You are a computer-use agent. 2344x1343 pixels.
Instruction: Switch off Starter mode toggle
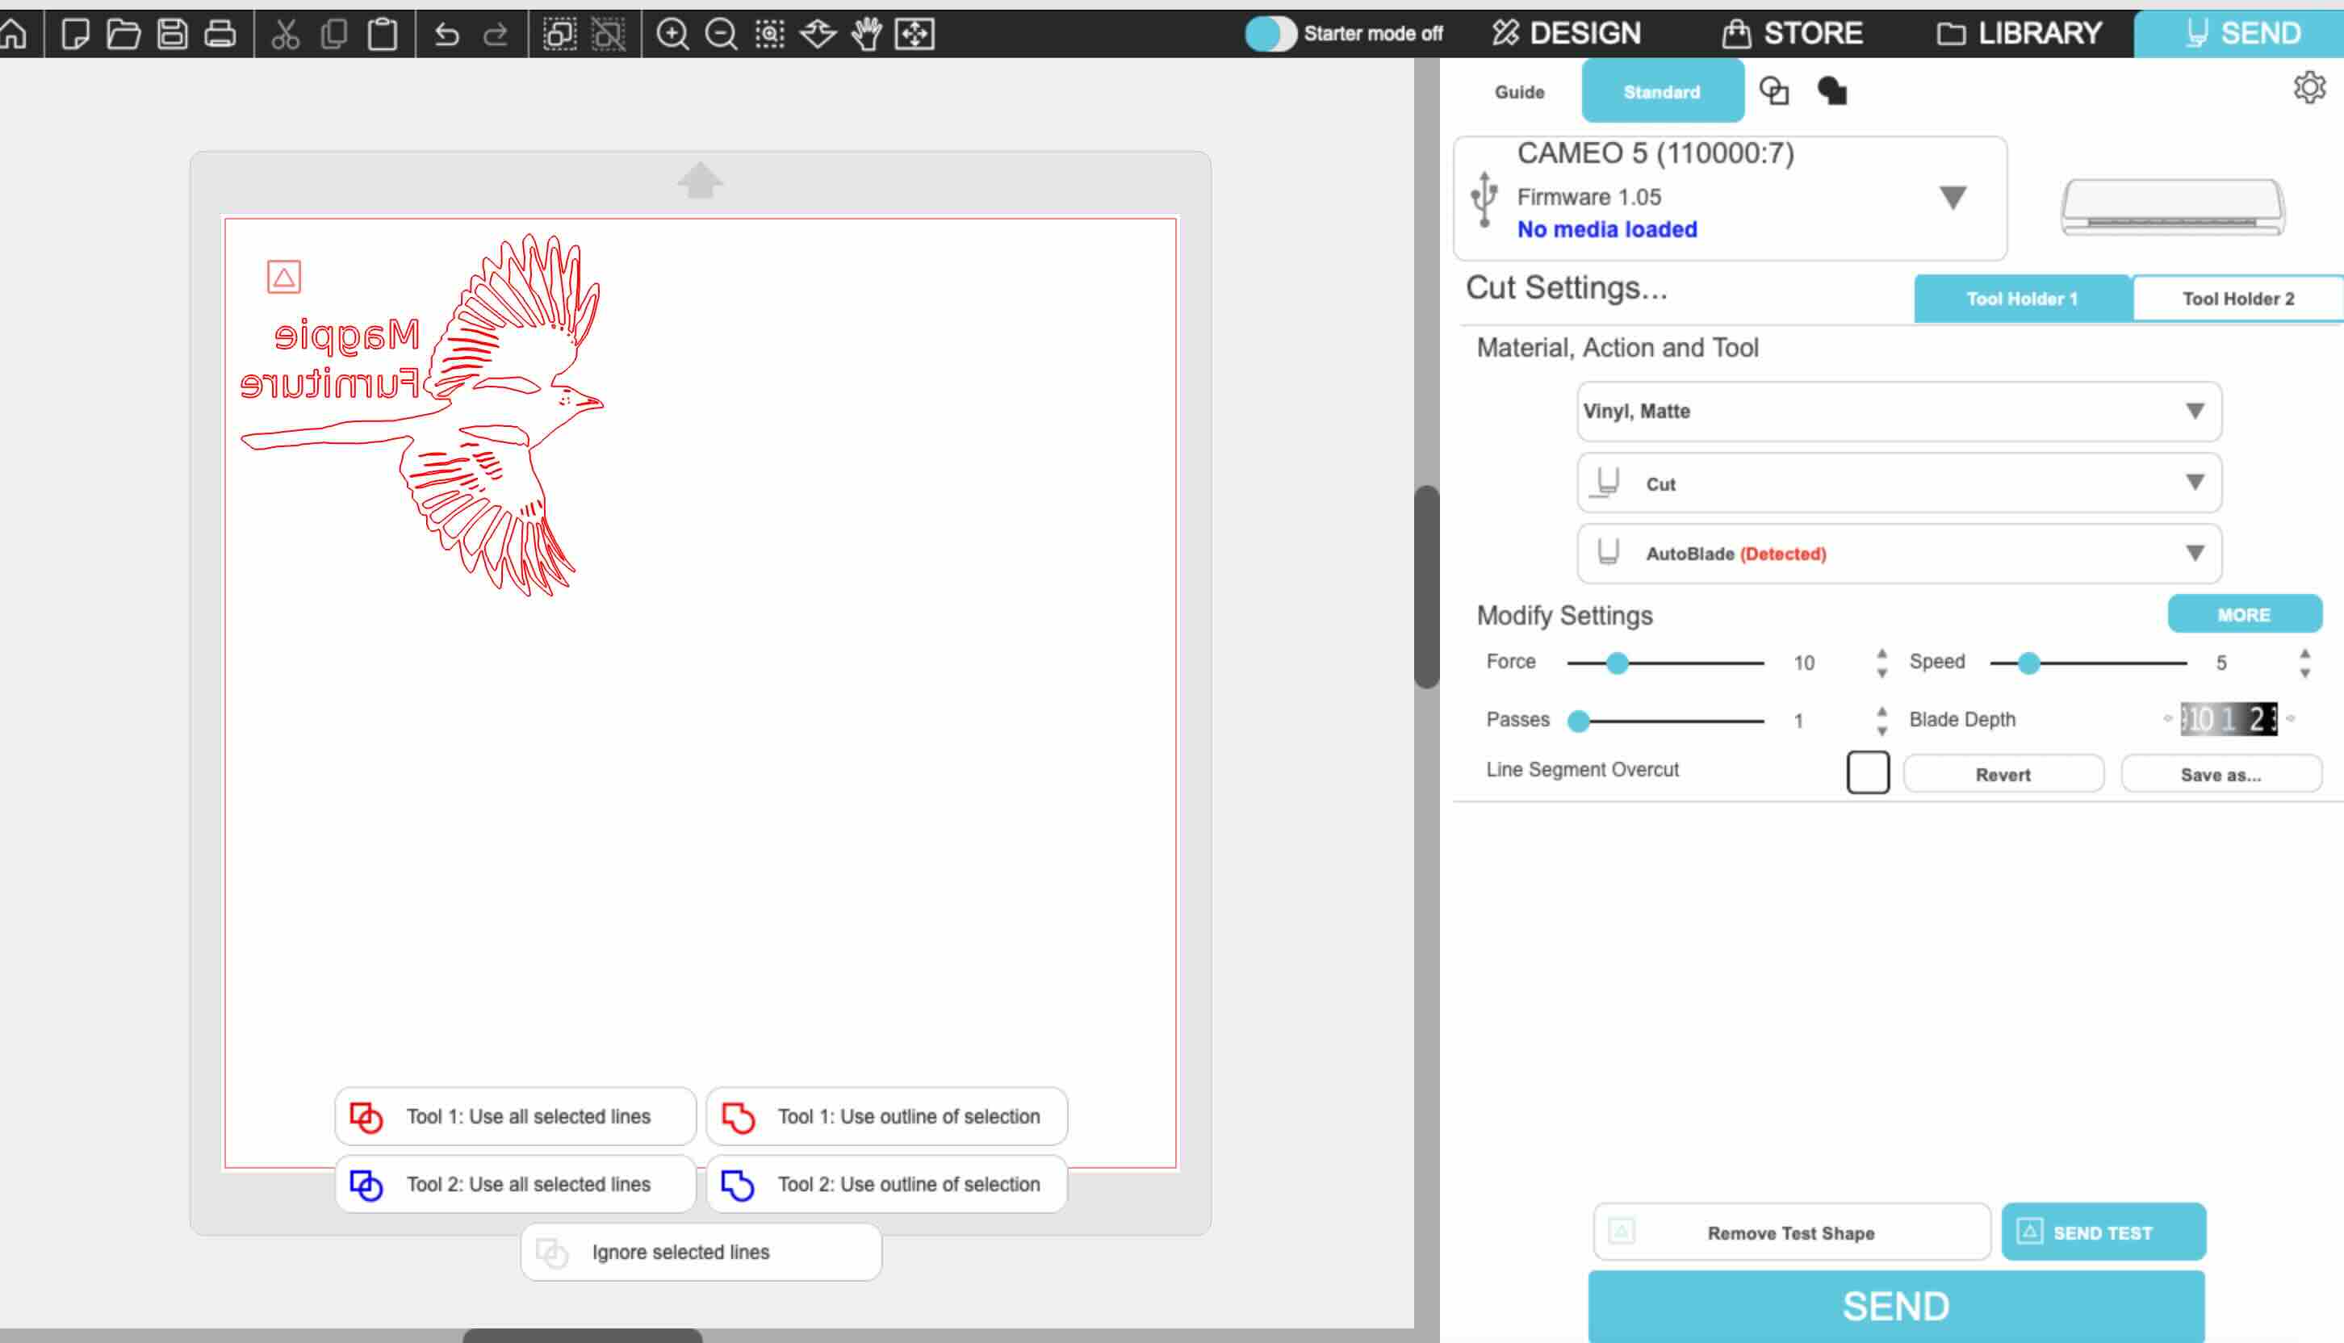[x=1270, y=32]
